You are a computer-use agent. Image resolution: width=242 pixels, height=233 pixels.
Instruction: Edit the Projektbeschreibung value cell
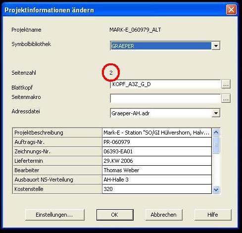(x=157, y=133)
